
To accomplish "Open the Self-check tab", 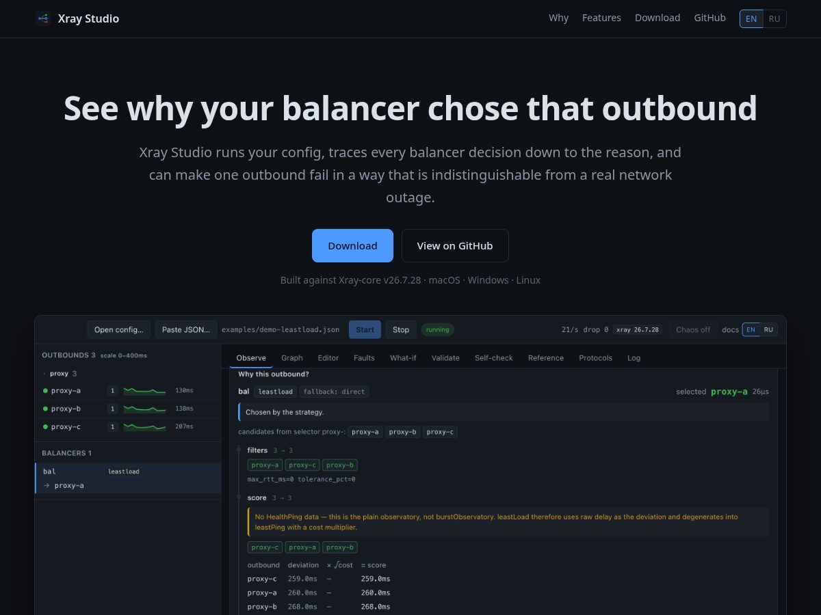I will click(494, 357).
